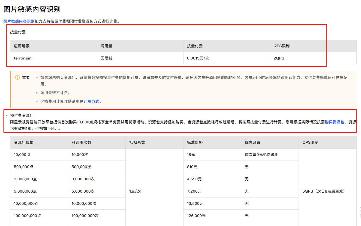Select the 810元 price cell
This screenshot has width=361, height=226.
[x=212, y=167]
